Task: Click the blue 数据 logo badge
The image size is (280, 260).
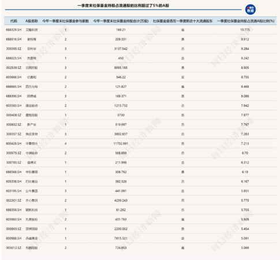Action: (x=251, y=9)
